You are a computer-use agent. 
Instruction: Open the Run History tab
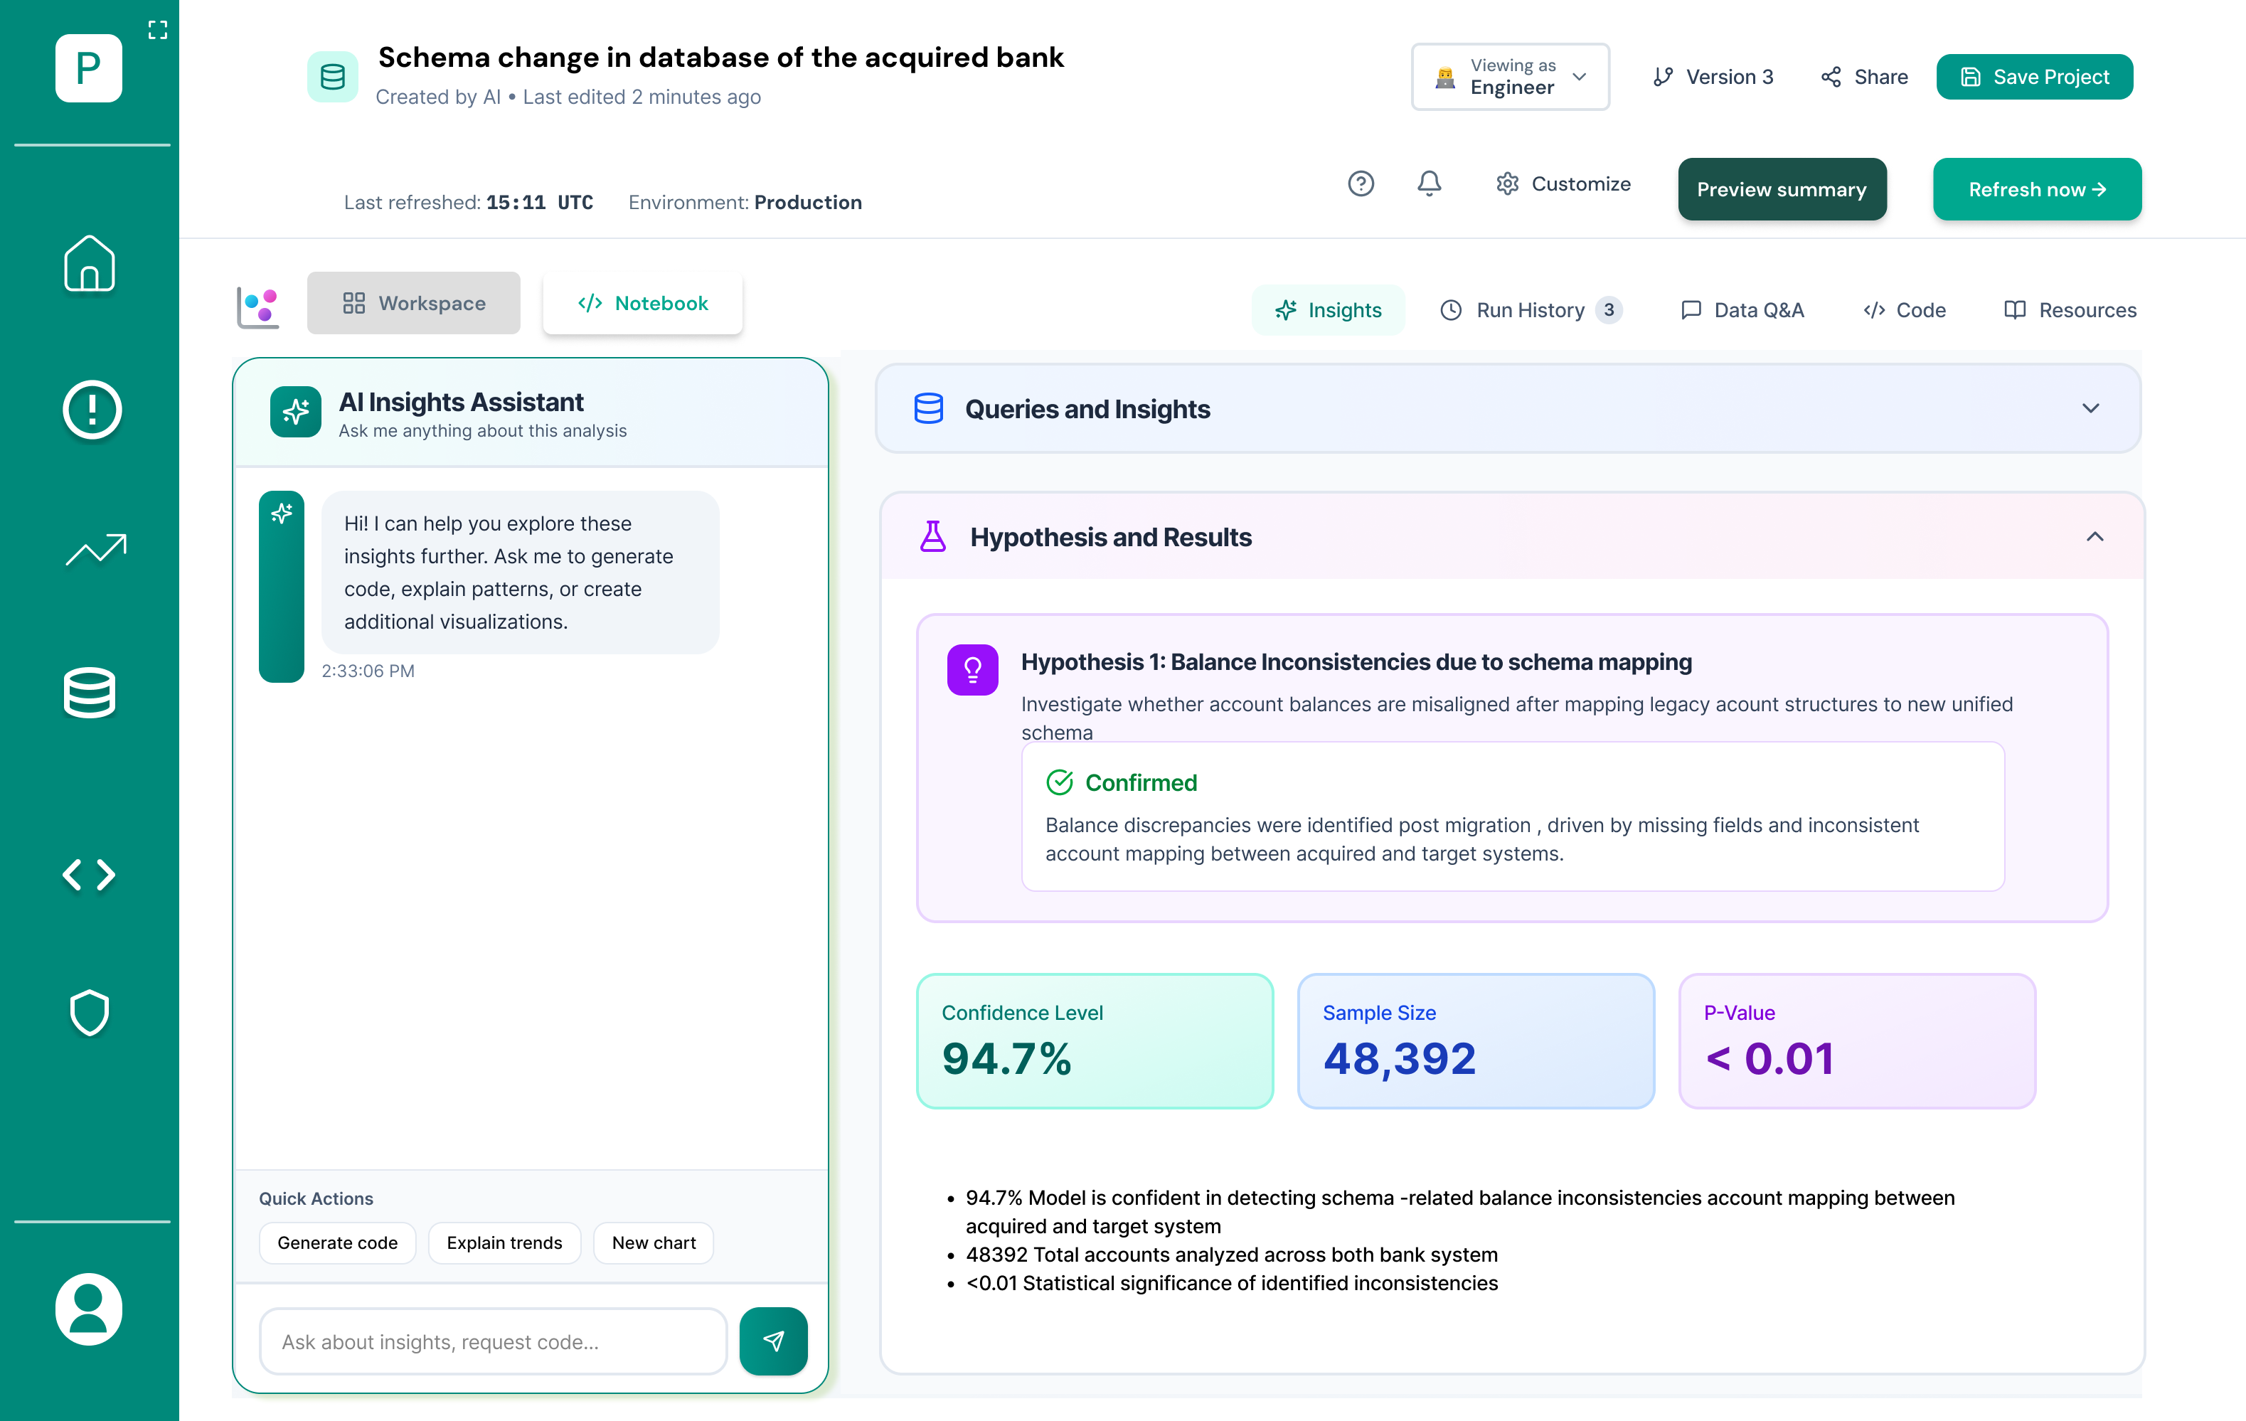(x=1531, y=310)
